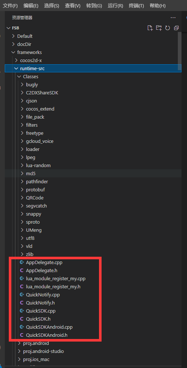Collapse all folders using the collapse icon
The height and width of the screenshot is (368, 187).
(x=176, y=28)
